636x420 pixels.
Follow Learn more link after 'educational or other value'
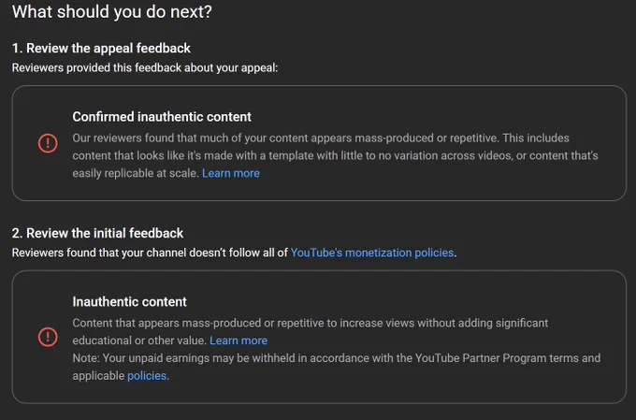(238, 340)
